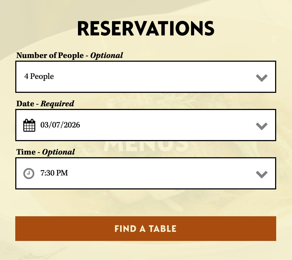Image resolution: width=292 pixels, height=260 pixels.
Task: Click "Optional" text beside Number of People
Action: pyautogui.click(x=107, y=55)
